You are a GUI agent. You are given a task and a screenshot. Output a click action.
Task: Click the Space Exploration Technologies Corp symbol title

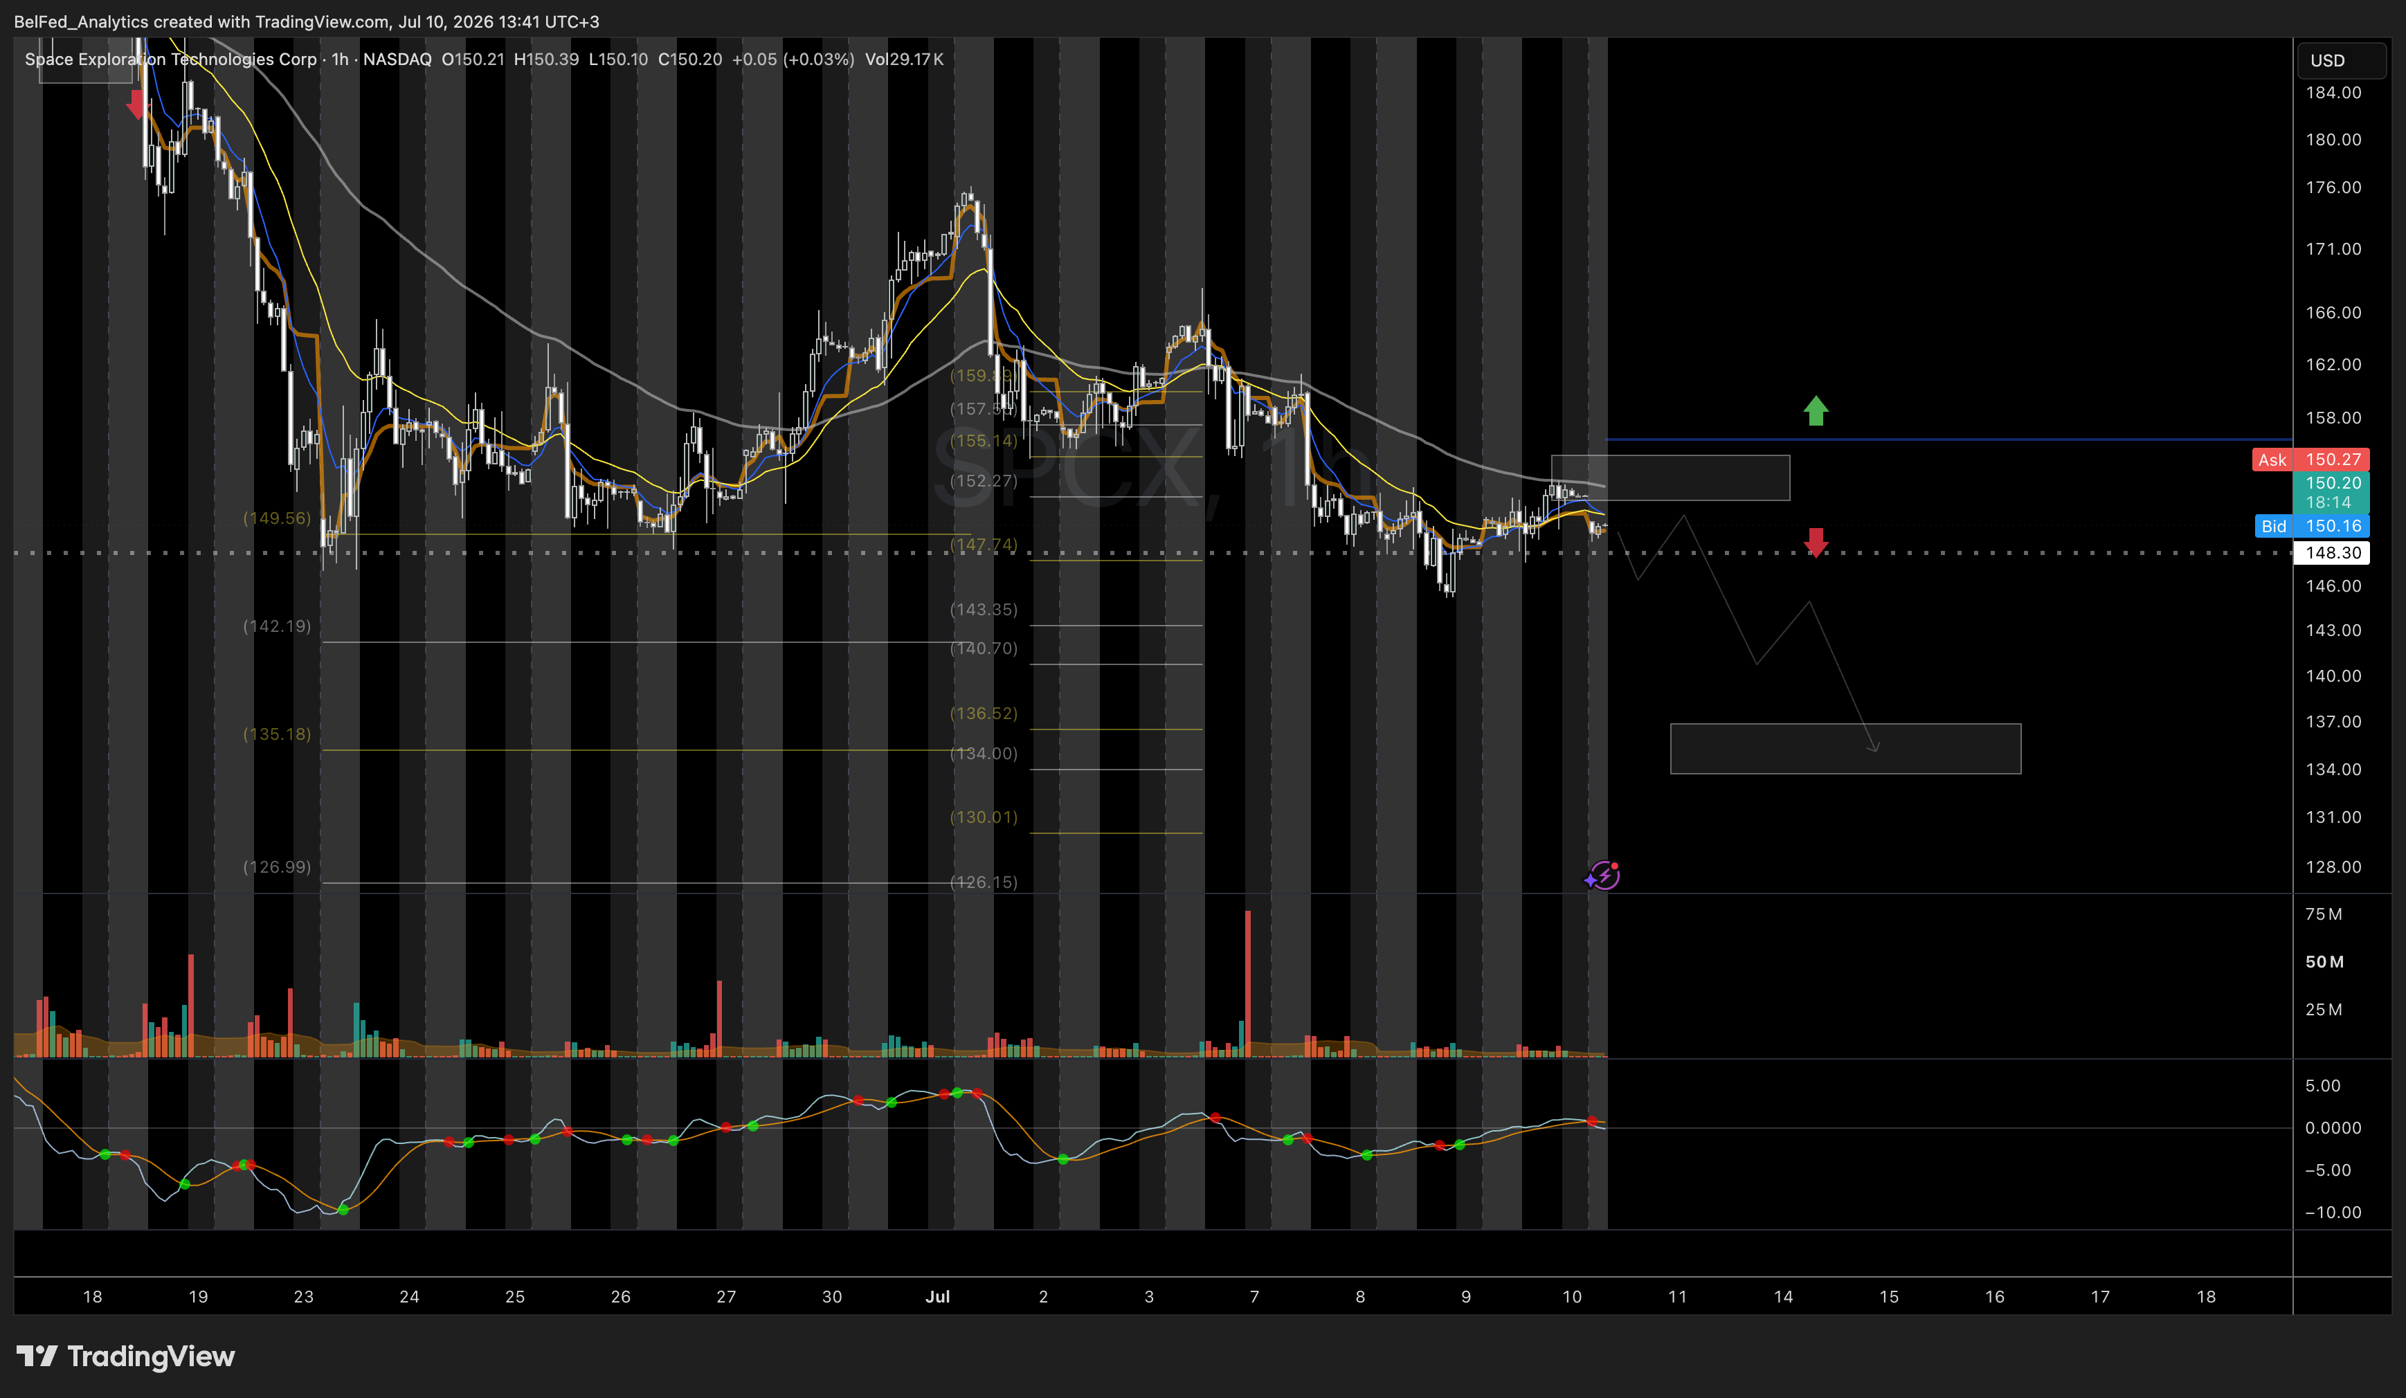(171, 60)
